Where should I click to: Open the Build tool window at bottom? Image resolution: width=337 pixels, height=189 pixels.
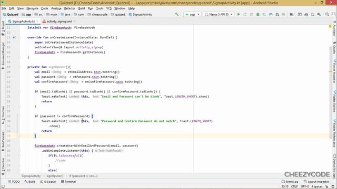pyautogui.click(x=30, y=182)
